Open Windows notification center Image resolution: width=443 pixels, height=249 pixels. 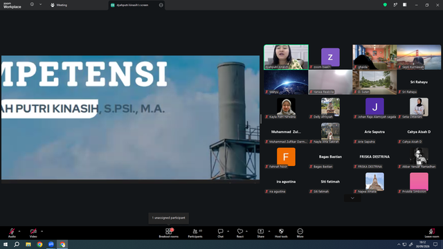coord(435,244)
